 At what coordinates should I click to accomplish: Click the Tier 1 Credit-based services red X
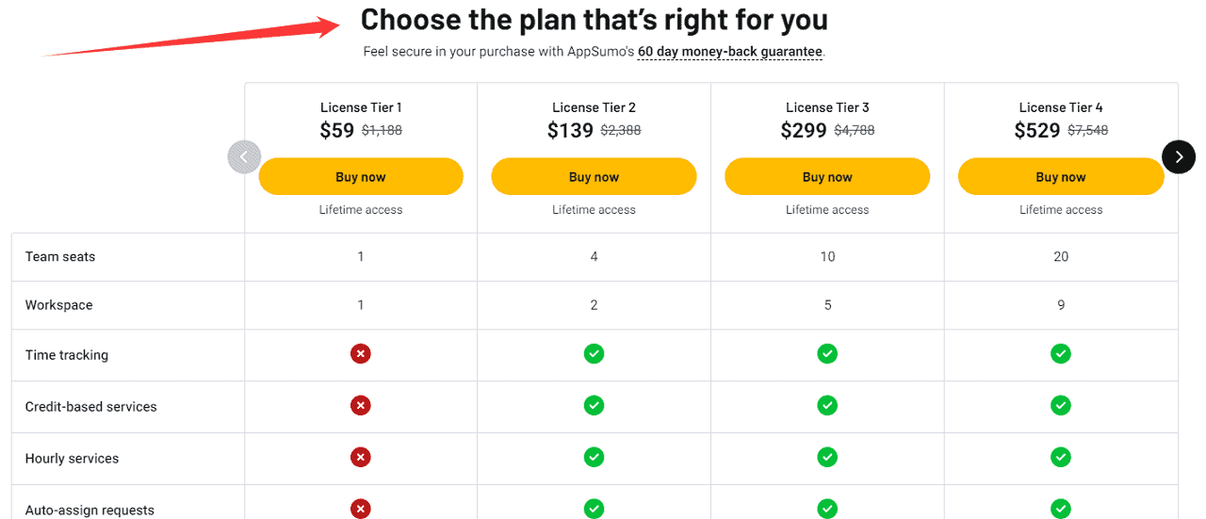click(360, 406)
